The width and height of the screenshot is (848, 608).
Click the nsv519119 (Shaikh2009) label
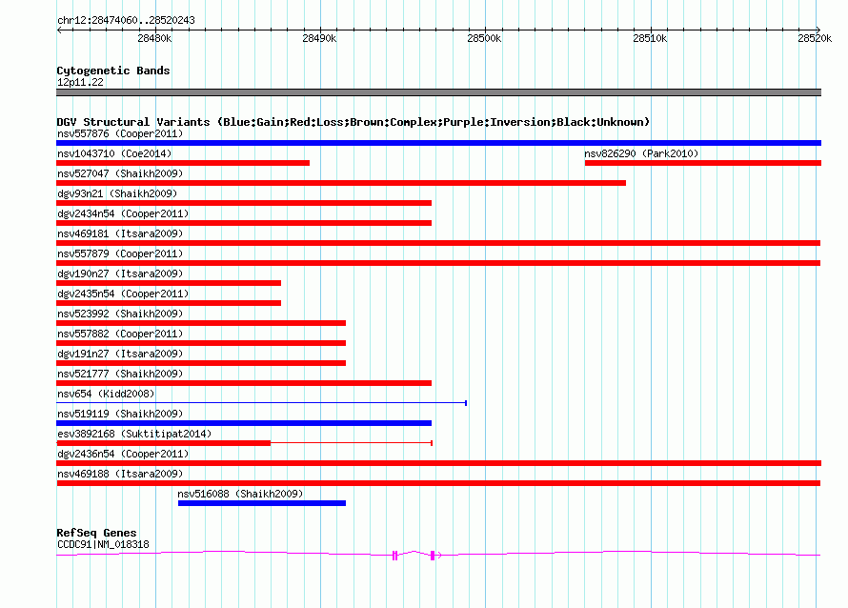pos(120,414)
